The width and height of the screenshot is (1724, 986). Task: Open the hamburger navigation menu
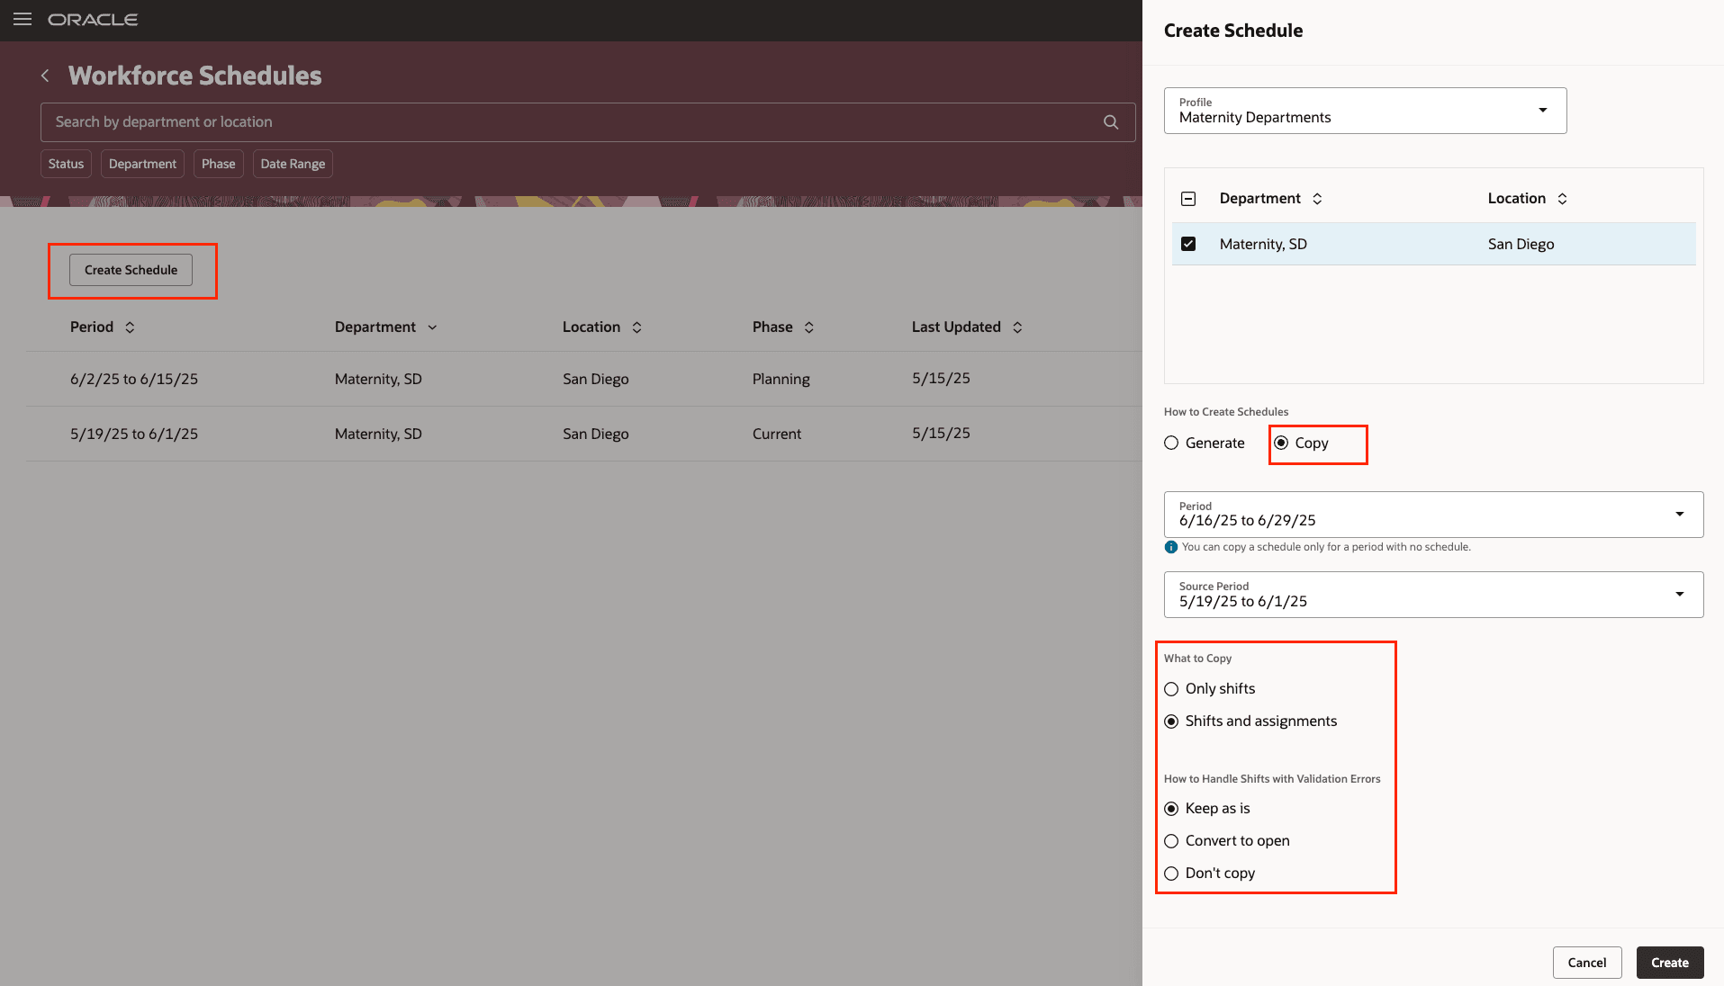pyautogui.click(x=23, y=19)
